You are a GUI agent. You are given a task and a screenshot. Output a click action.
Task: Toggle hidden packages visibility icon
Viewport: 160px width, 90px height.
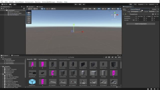tap(119, 57)
